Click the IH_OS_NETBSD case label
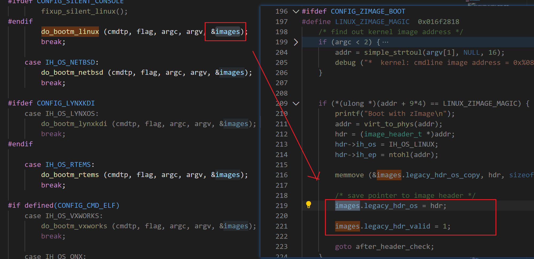The image size is (534, 259). click(70, 62)
